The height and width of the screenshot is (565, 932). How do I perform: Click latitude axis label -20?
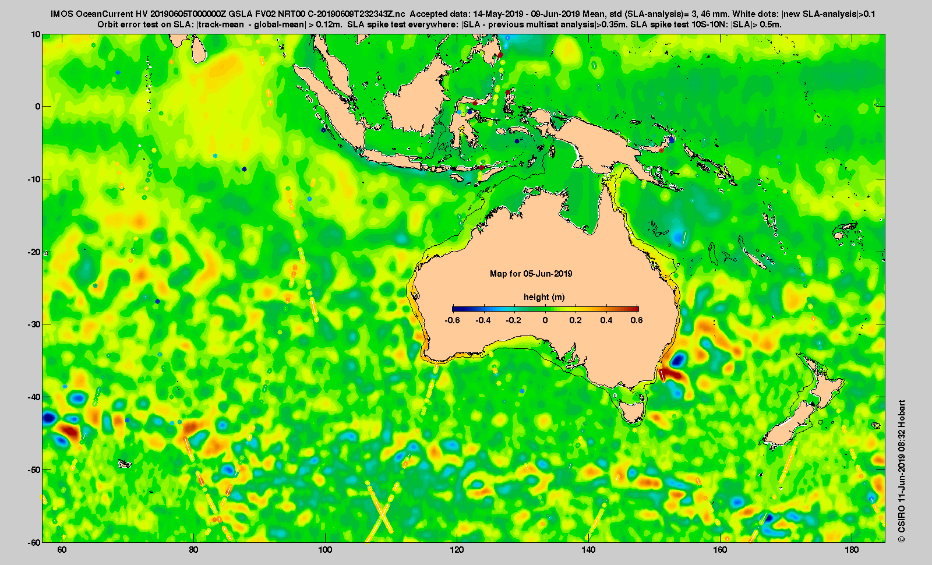point(34,252)
